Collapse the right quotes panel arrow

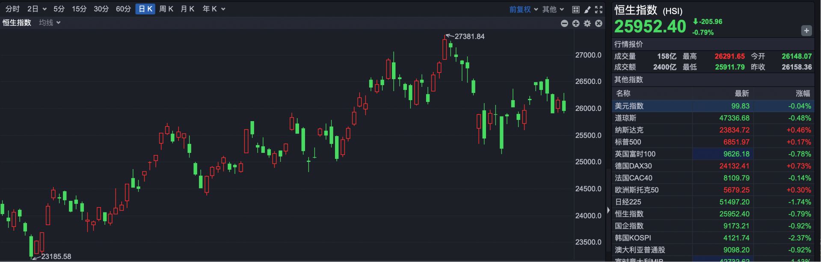(608, 210)
